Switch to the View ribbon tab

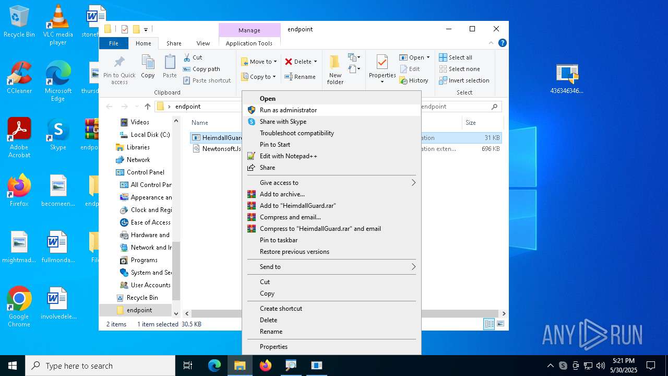tap(203, 43)
